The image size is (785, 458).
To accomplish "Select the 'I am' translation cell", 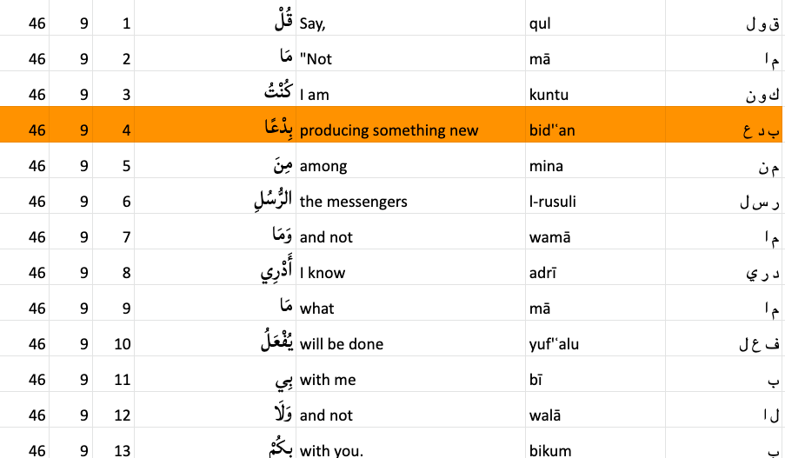I will 315,95.
